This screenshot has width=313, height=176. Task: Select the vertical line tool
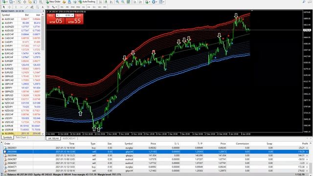[16, 7]
